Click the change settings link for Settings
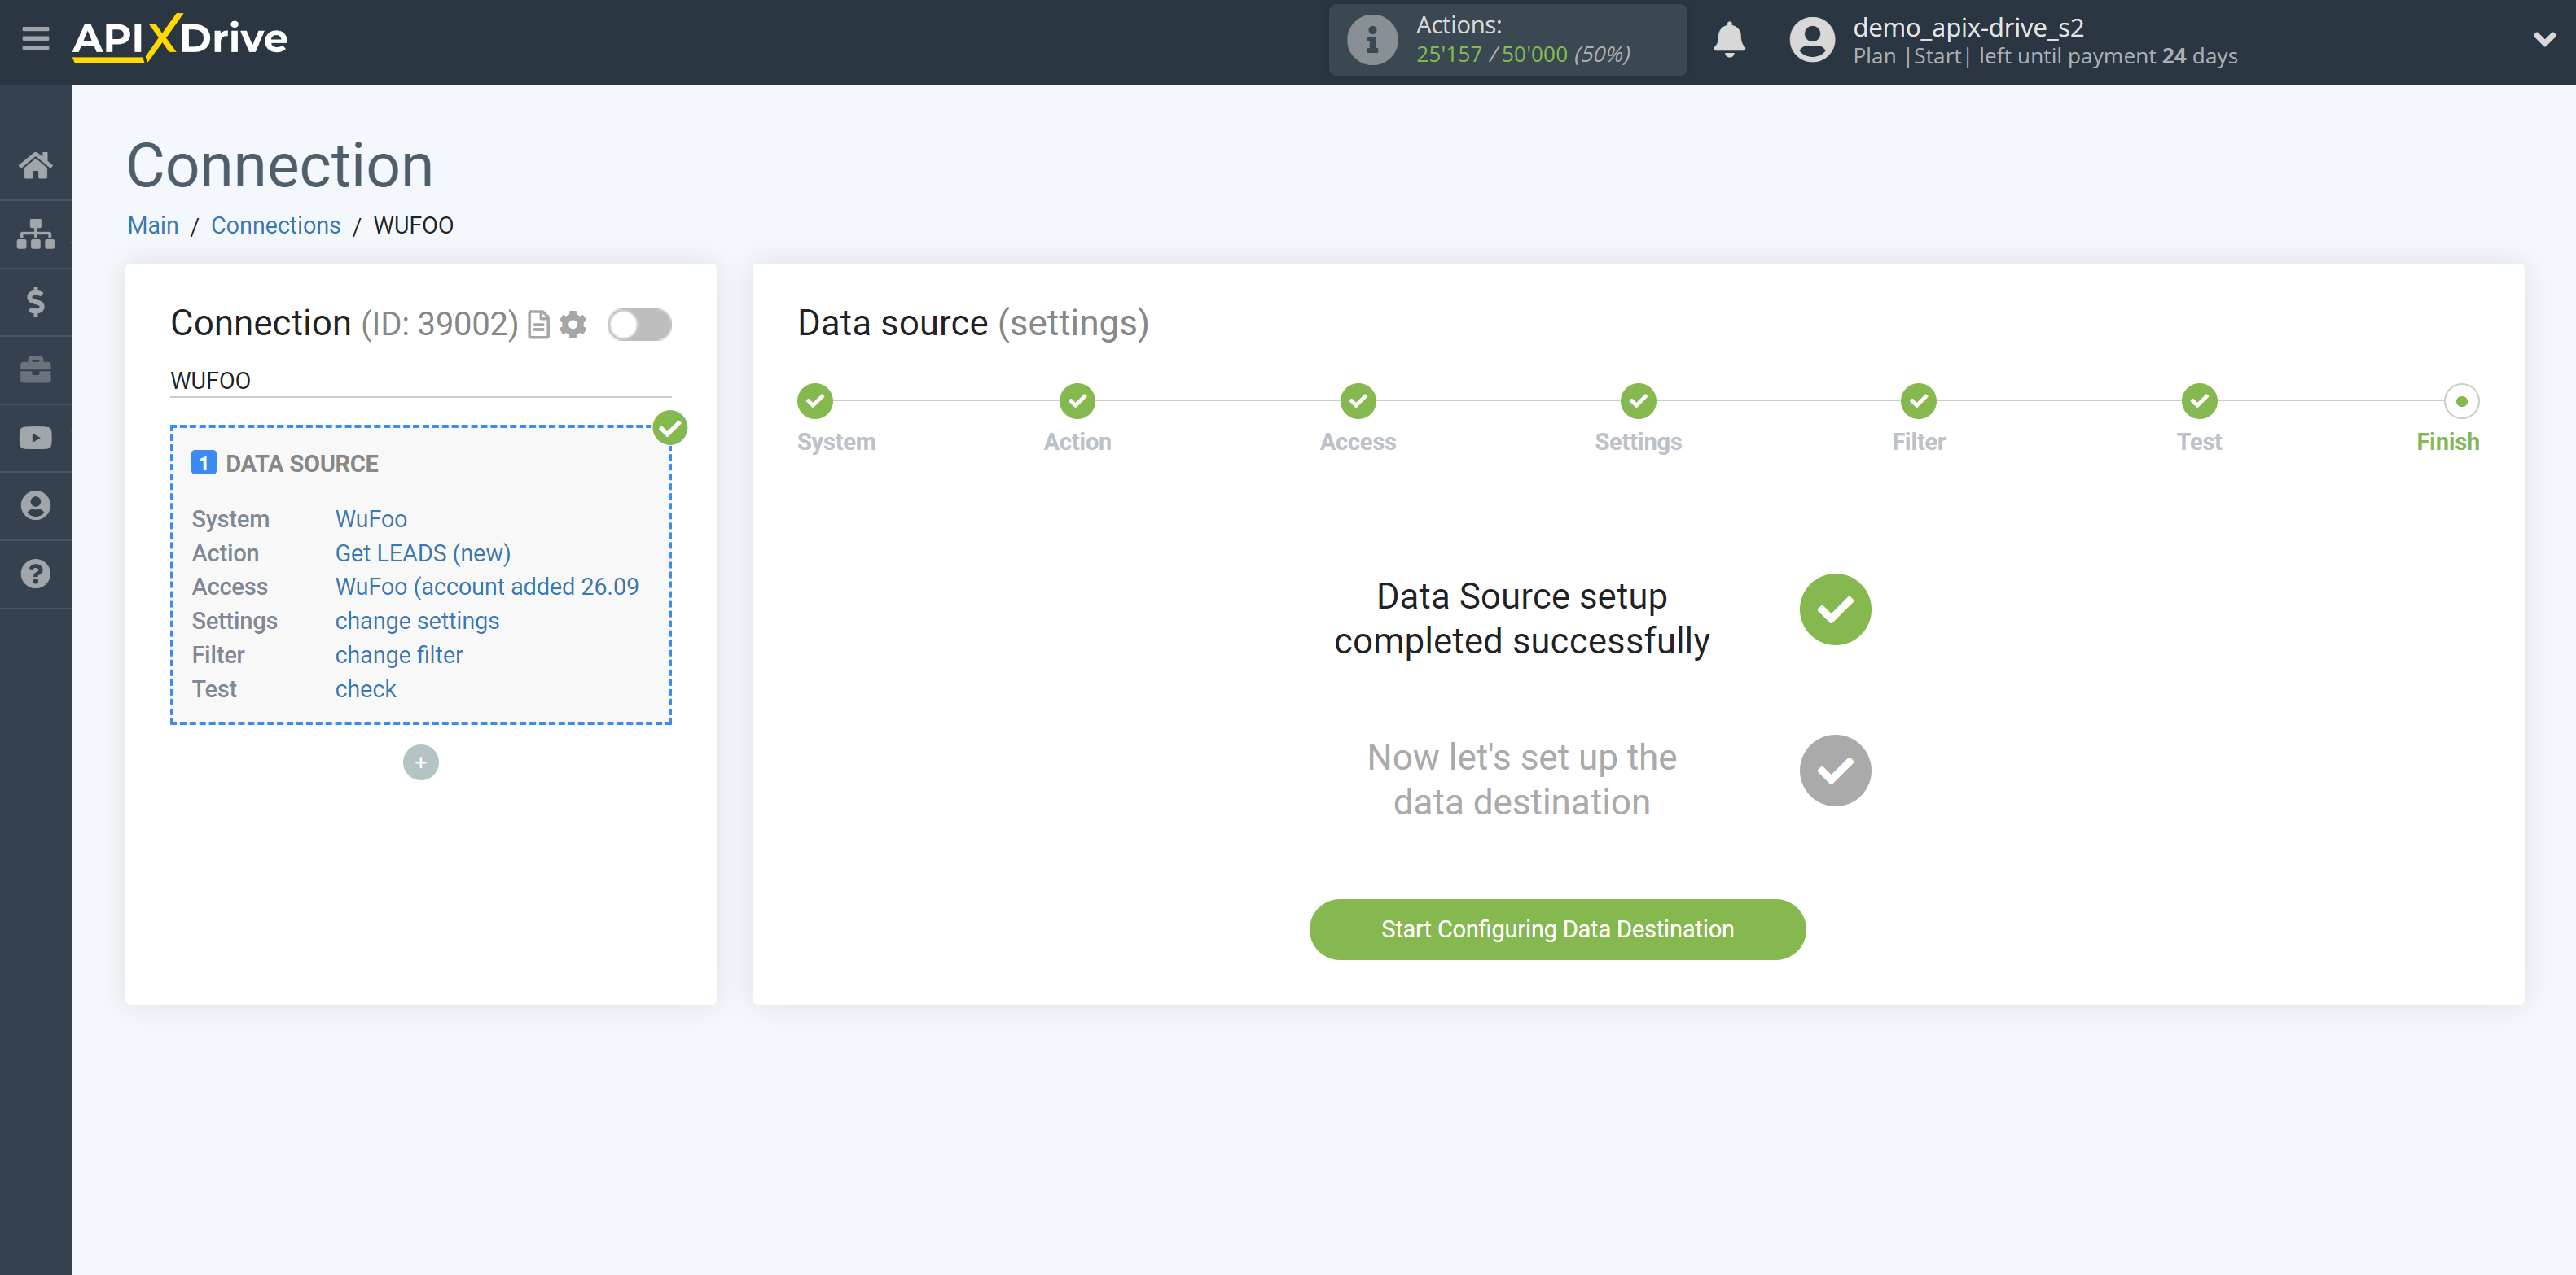The image size is (2576, 1275). [x=415, y=620]
